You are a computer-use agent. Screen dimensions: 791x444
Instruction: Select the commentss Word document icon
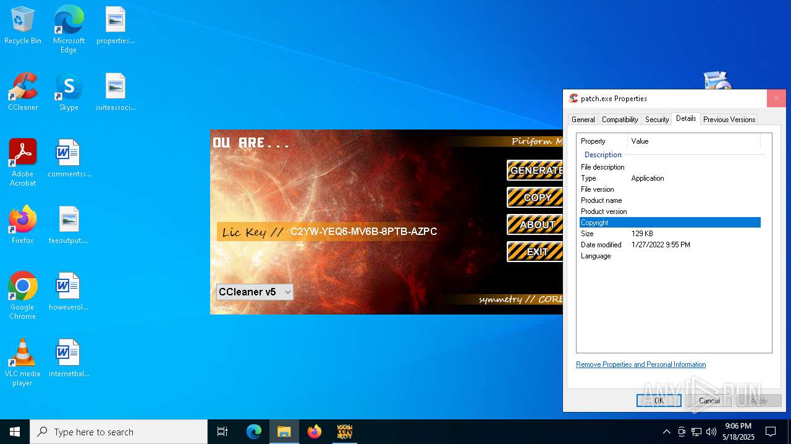69,159
